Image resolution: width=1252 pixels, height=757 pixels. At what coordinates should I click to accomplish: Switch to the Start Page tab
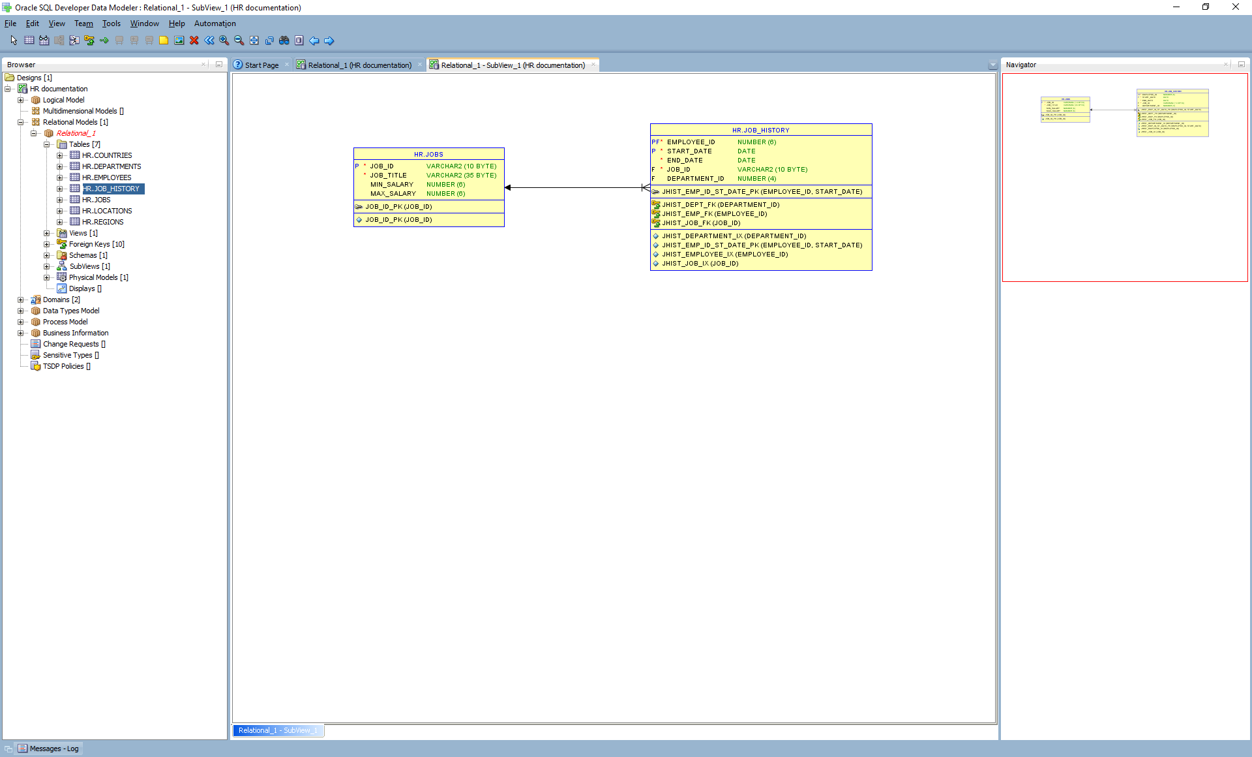261,65
